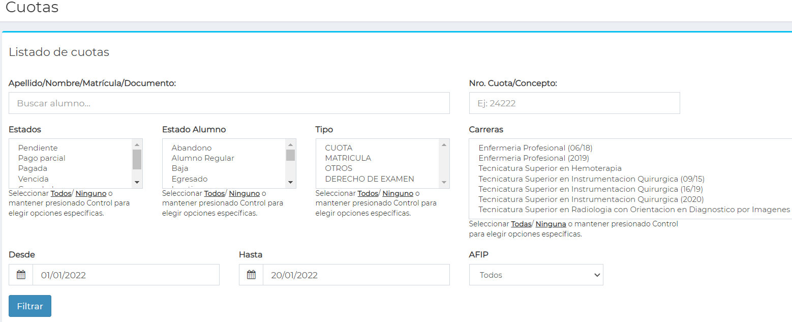Click Estado Alumno list scroll-down arrow
792x322 pixels.
[x=290, y=182]
